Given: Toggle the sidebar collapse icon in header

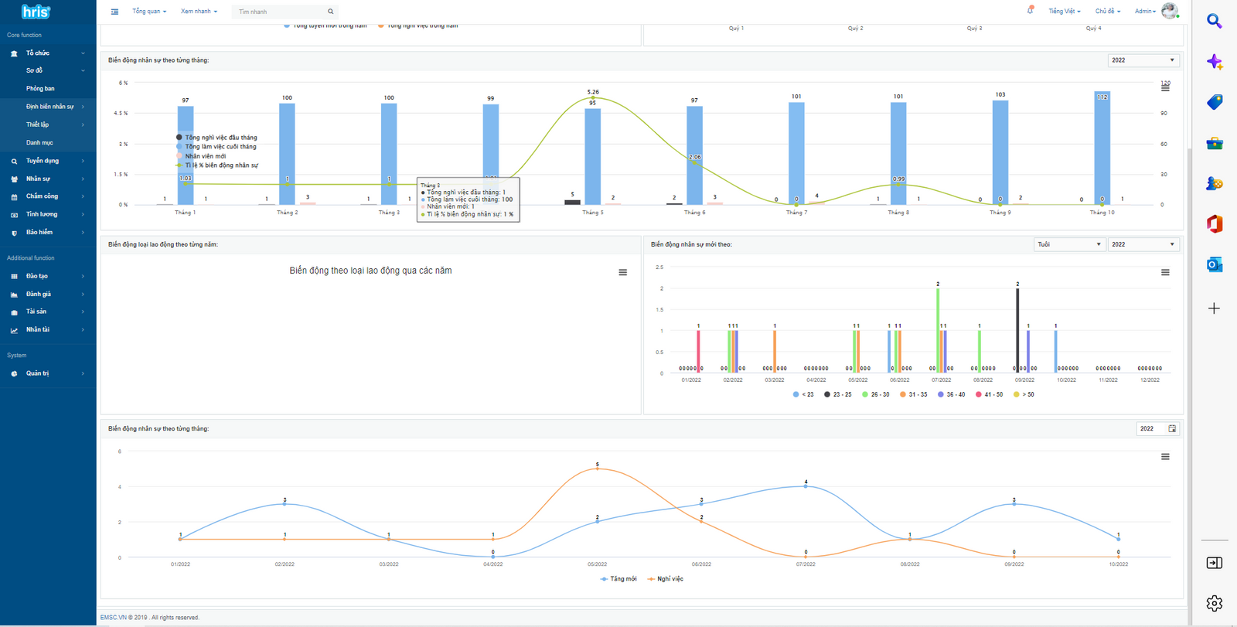Looking at the screenshot, I should tap(114, 12).
